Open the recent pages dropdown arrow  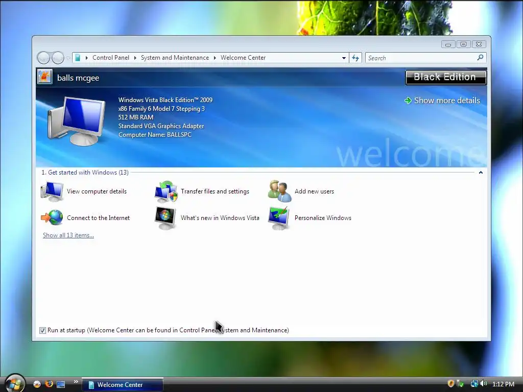click(x=68, y=58)
